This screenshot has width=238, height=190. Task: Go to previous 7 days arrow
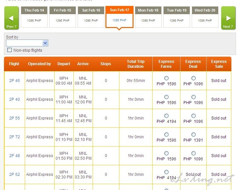click(12, 18)
